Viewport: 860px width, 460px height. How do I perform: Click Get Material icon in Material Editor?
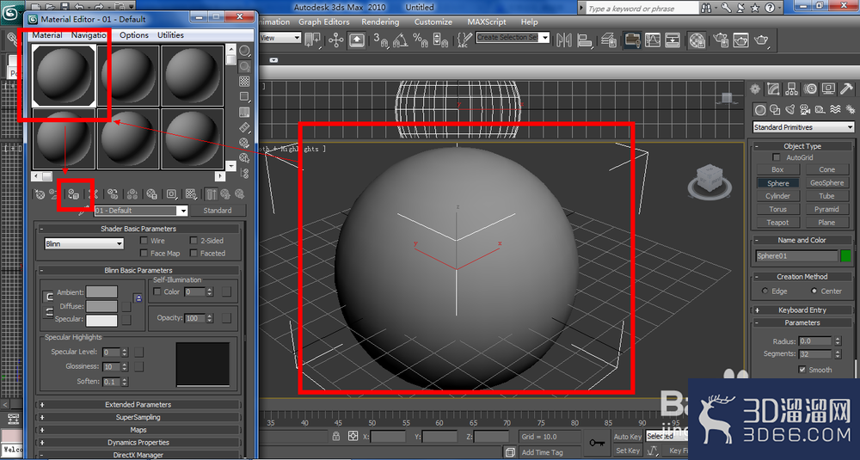(x=40, y=194)
